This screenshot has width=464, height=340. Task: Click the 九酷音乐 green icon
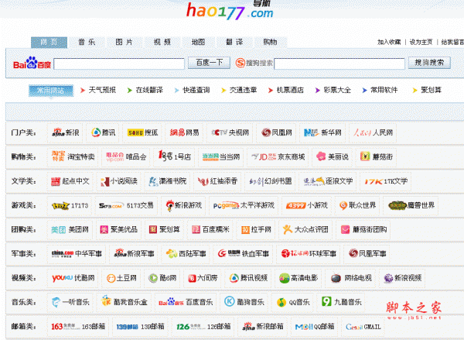[326, 301]
